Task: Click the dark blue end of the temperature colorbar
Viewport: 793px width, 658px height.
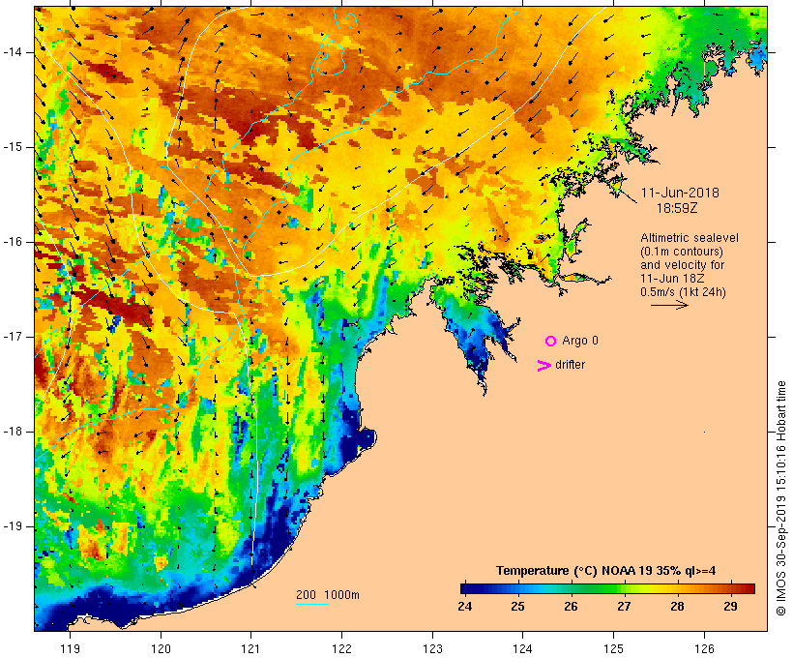Action: [x=468, y=588]
